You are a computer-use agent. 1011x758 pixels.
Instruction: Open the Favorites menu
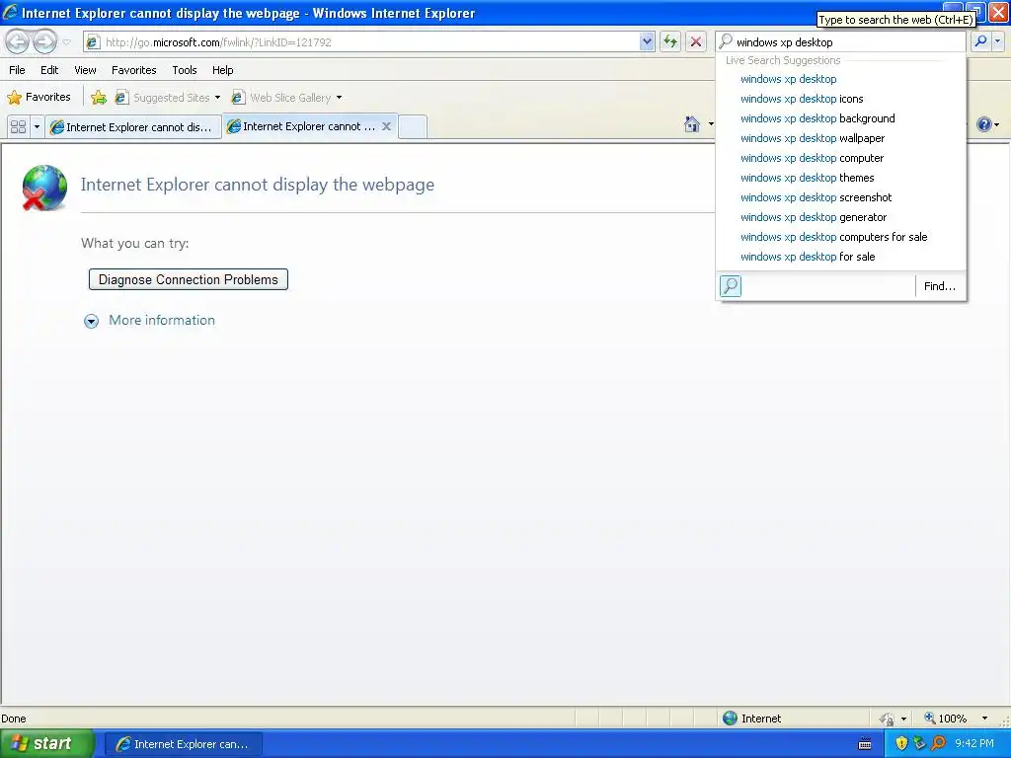point(133,70)
